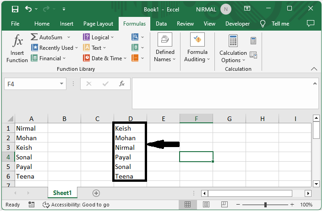Click the Enter checkmark in formula bar

[105, 84]
